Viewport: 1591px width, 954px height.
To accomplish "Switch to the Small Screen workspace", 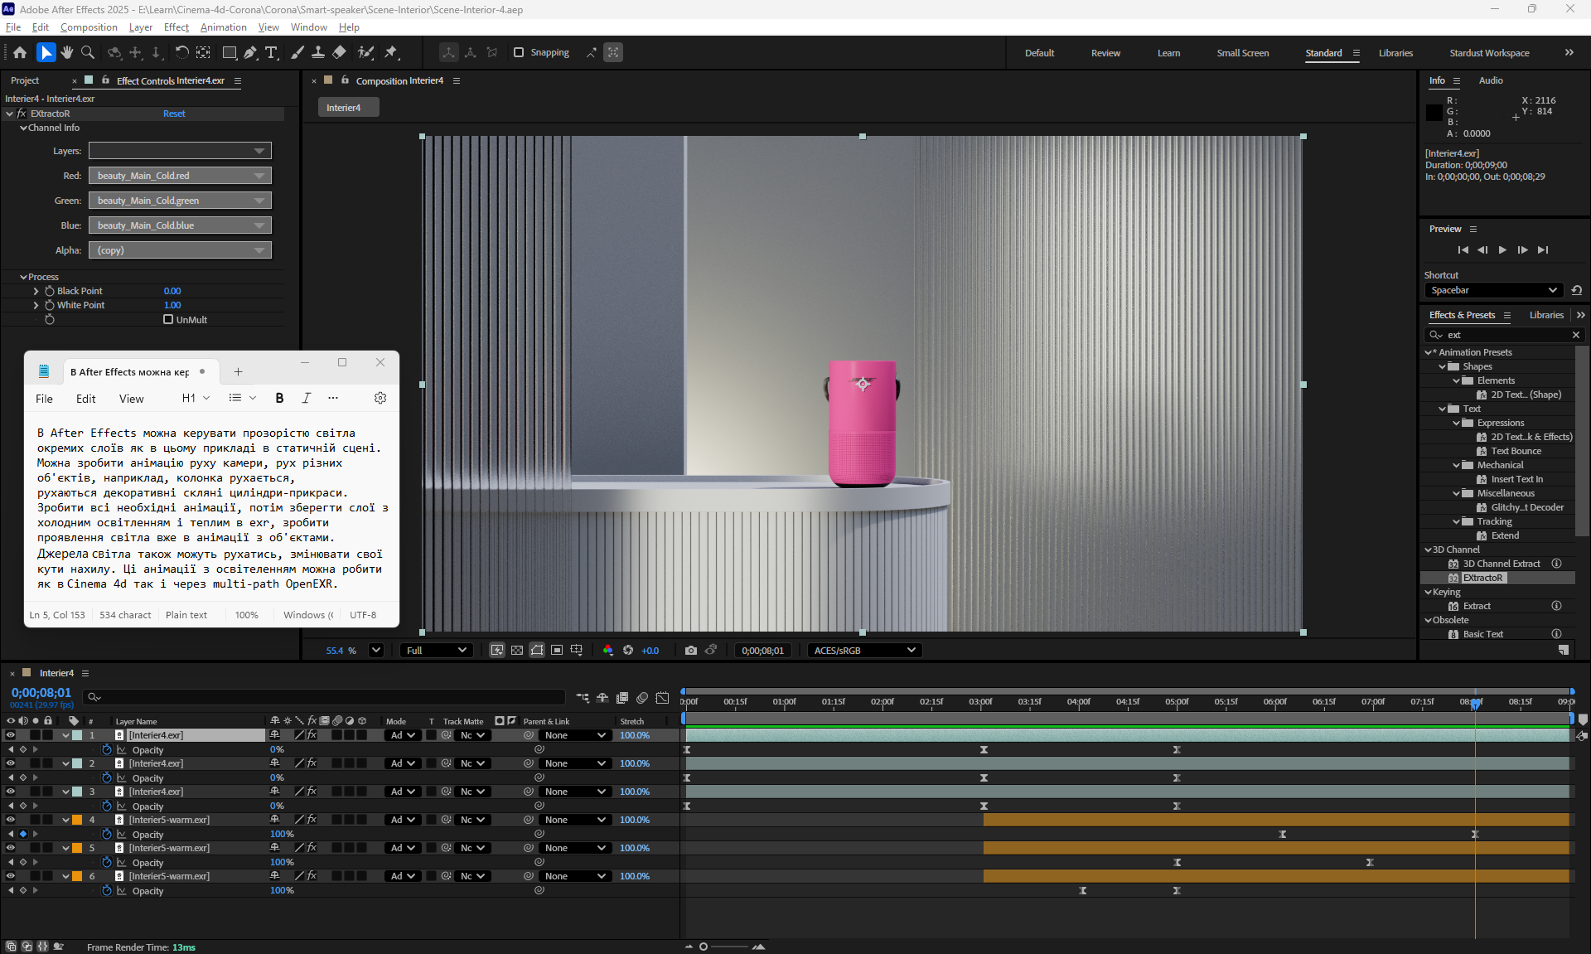I will [1242, 53].
